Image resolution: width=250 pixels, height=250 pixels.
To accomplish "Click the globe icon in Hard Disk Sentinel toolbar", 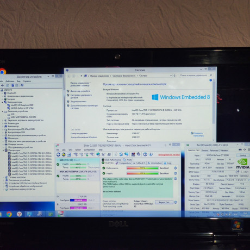I will (98, 154).
